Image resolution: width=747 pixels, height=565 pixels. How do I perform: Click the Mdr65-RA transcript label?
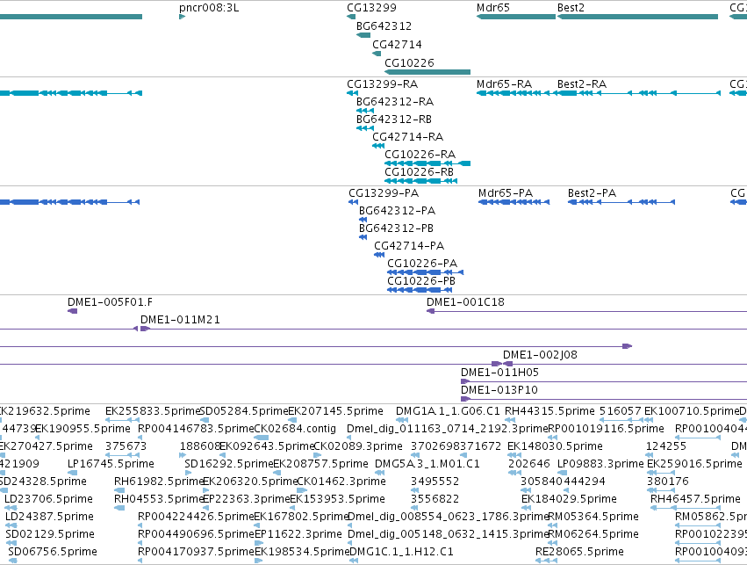point(504,84)
